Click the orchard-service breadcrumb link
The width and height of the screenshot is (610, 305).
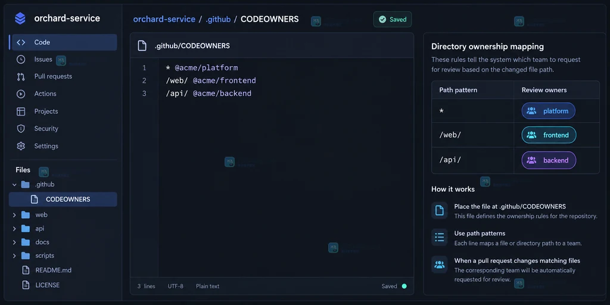[164, 19]
